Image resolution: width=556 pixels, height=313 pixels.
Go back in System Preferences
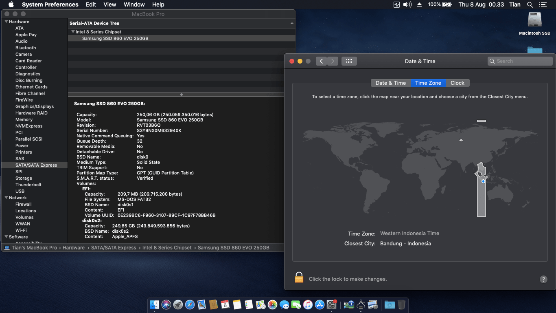click(x=322, y=61)
